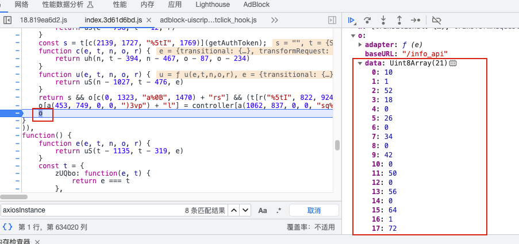Open the AdBlock tab
The image size is (519, 244).
click(x=256, y=5)
